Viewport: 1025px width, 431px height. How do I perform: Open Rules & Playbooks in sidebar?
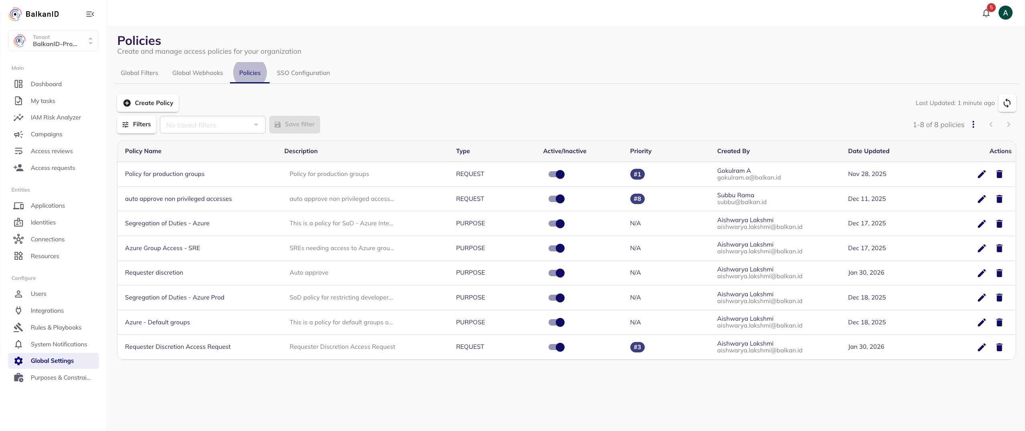56,328
